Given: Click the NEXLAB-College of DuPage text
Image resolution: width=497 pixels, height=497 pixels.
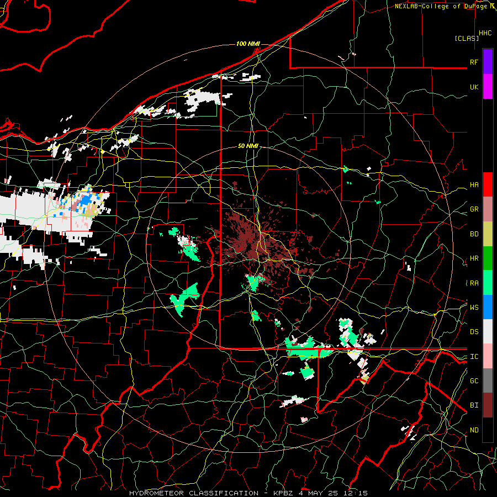Looking at the screenshot, I should [442, 6].
